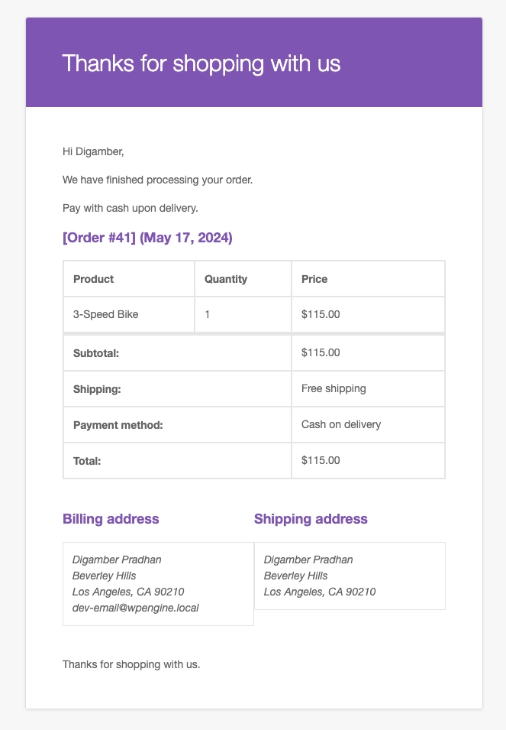Click the Quantity column header
Viewport: 506px width, 730px height.
(x=226, y=279)
